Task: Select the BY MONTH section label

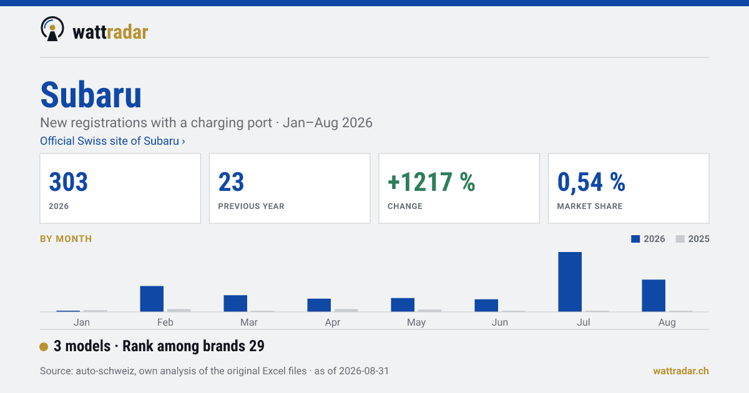Action: point(66,239)
